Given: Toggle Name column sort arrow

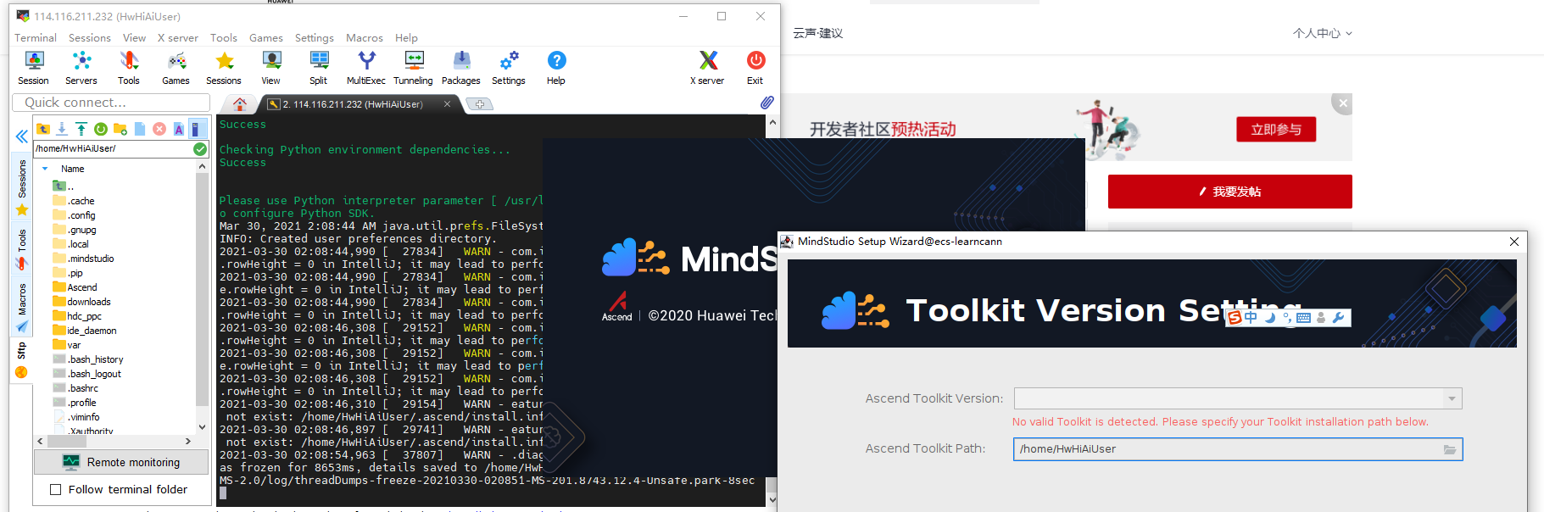Looking at the screenshot, I should [x=45, y=169].
